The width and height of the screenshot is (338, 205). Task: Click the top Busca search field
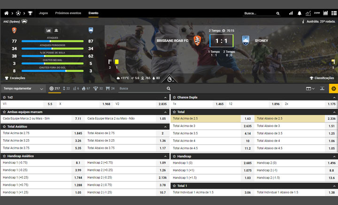(x=260, y=13)
